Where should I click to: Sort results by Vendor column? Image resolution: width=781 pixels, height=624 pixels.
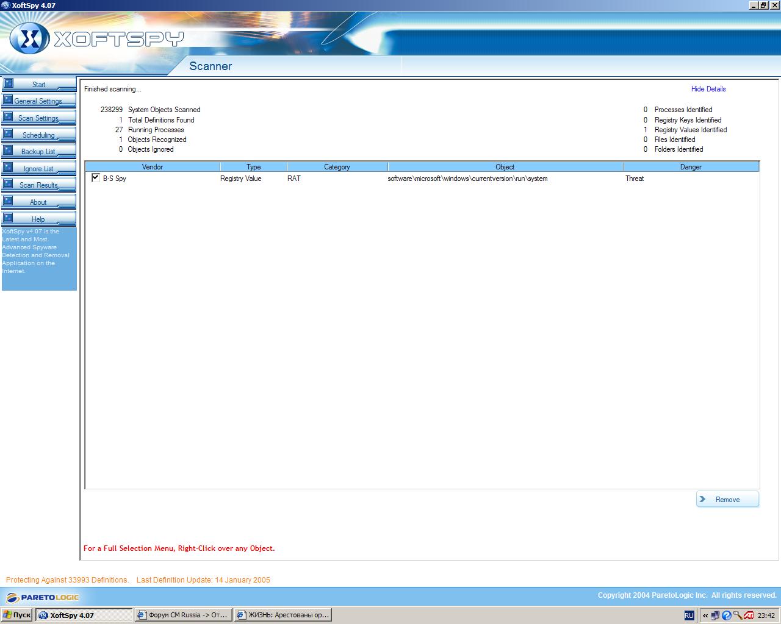pyautogui.click(x=153, y=166)
